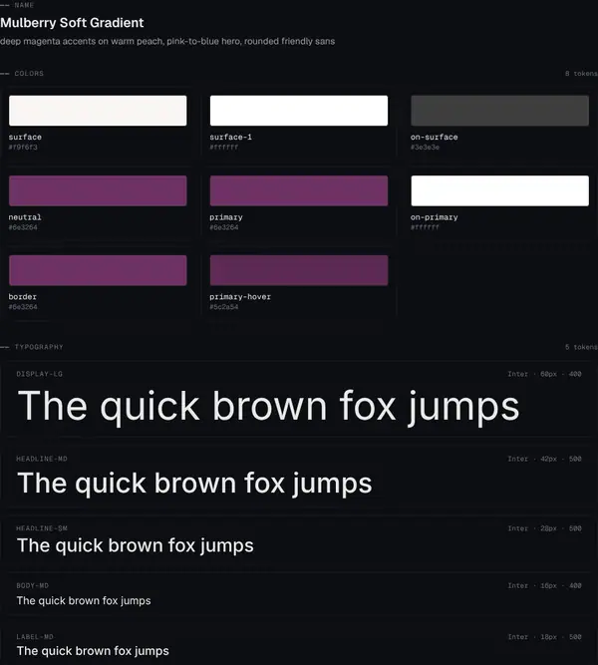Select the surface color swatch
The image size is (598, 665).
click(x=98, y=111)
